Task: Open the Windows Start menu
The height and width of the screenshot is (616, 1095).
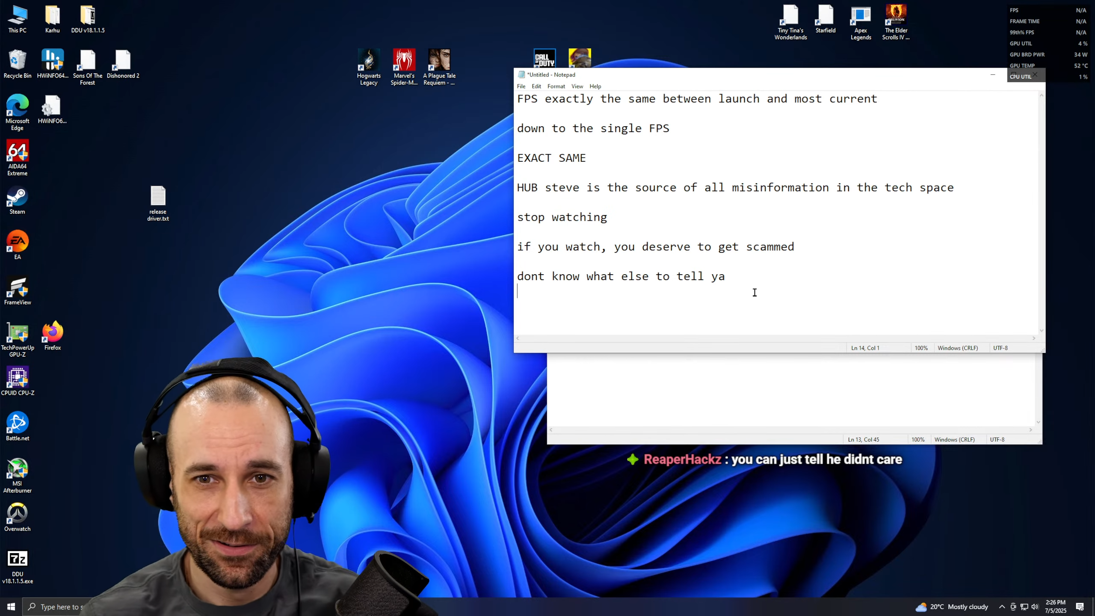Action: tap(11, 607)
